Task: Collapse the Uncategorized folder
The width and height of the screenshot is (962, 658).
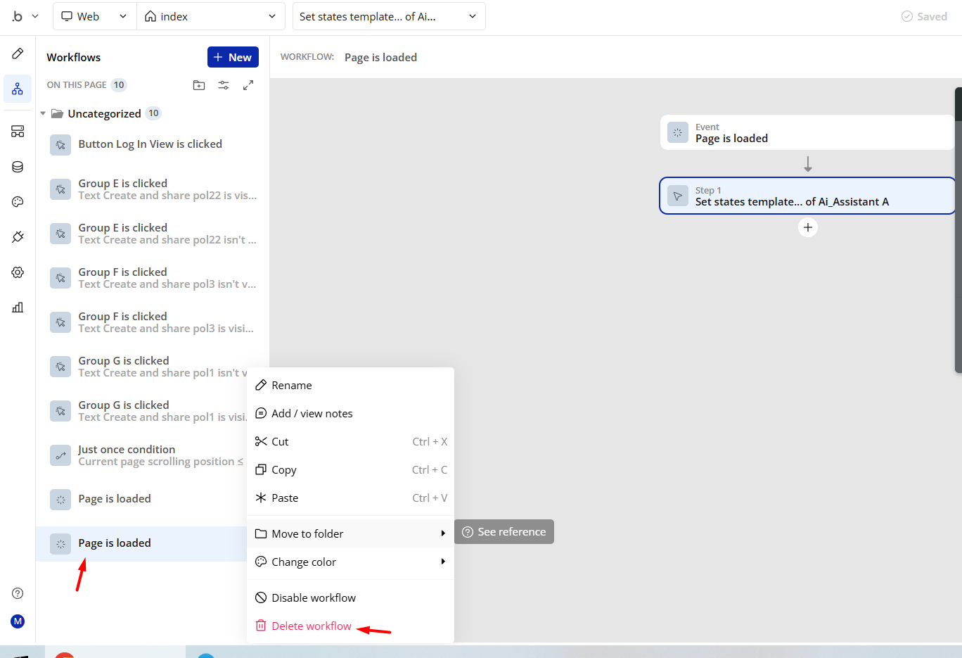Action: 43,113
